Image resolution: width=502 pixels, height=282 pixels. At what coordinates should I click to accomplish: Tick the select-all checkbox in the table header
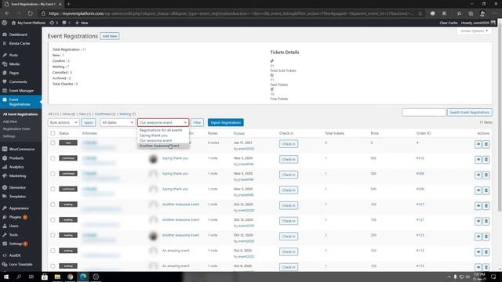click(x=53, y=133)
